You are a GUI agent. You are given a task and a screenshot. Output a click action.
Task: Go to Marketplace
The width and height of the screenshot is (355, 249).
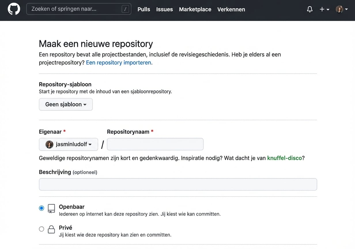(195, 9)
